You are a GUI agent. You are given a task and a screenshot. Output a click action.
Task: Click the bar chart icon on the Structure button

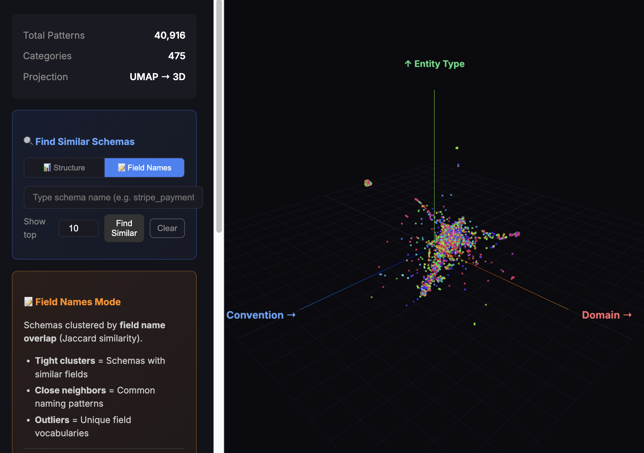point(47,168)
